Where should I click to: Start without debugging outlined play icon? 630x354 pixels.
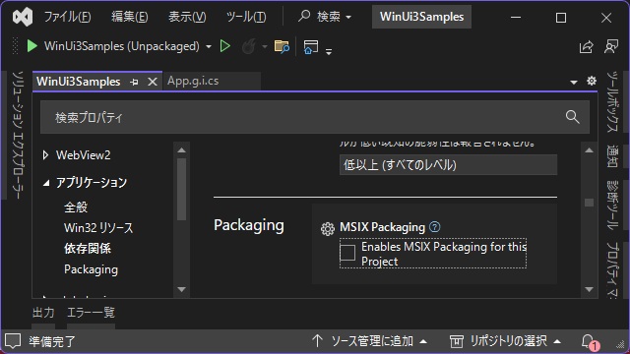click(225, 46)
